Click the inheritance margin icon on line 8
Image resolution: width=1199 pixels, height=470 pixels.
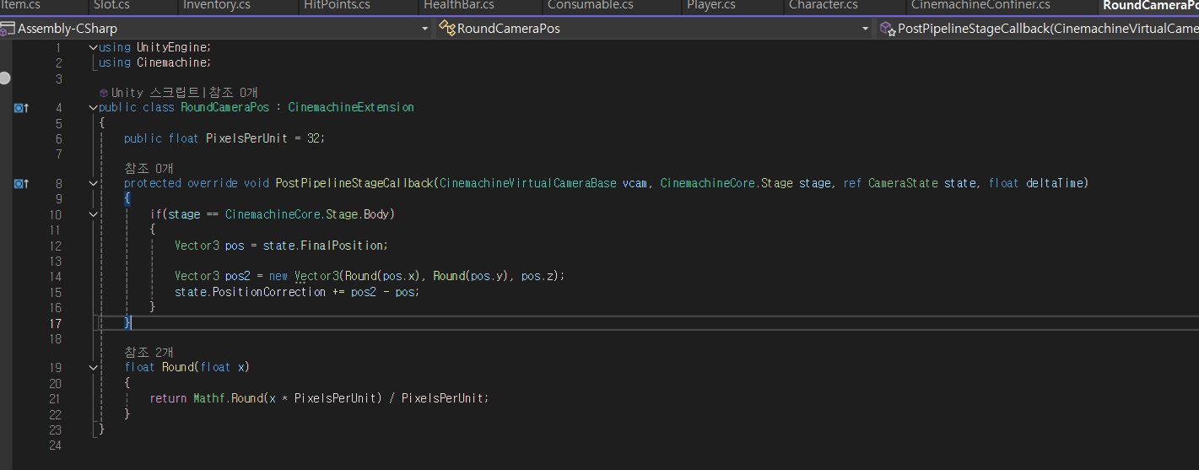click(x=21, y=183)
